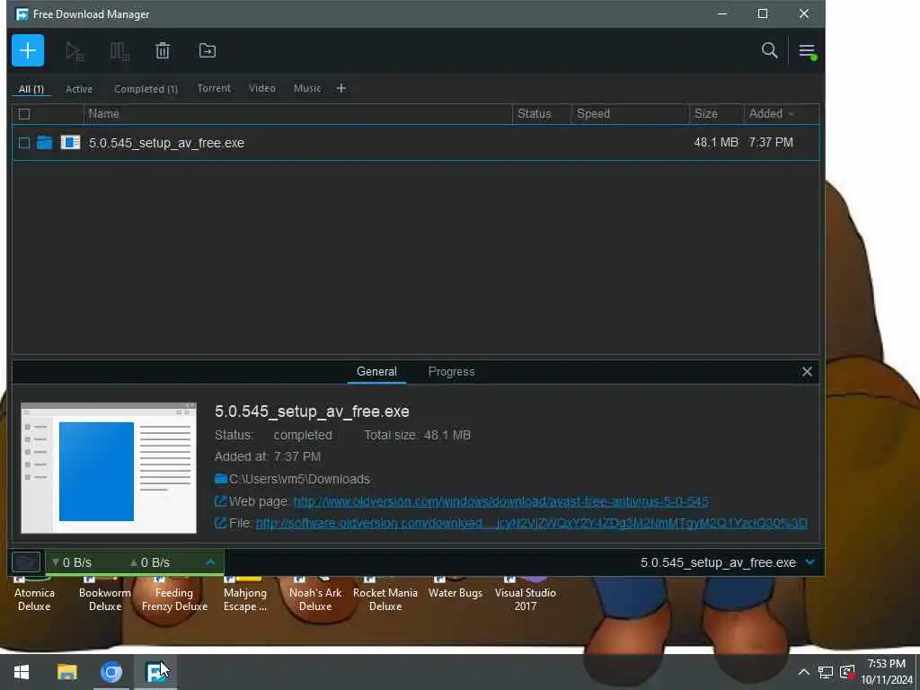Click the start download toolbar icon
The height and width of the screenshot is (690, 920).
tap(75, 51)
